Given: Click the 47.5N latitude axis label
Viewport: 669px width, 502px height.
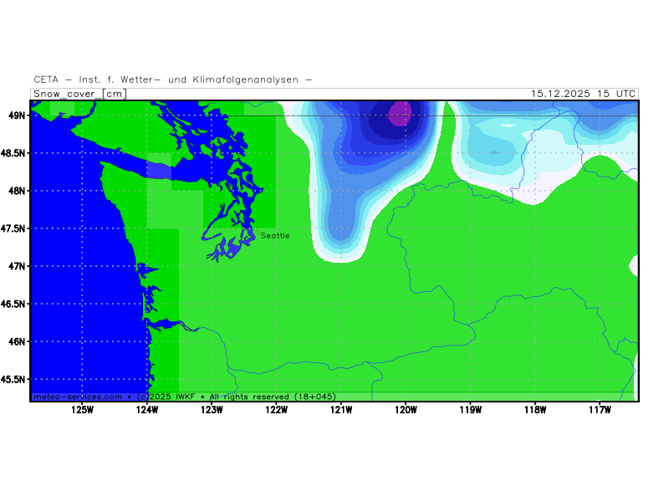Looking at the screenshot, I should click(x=13, y=228).
